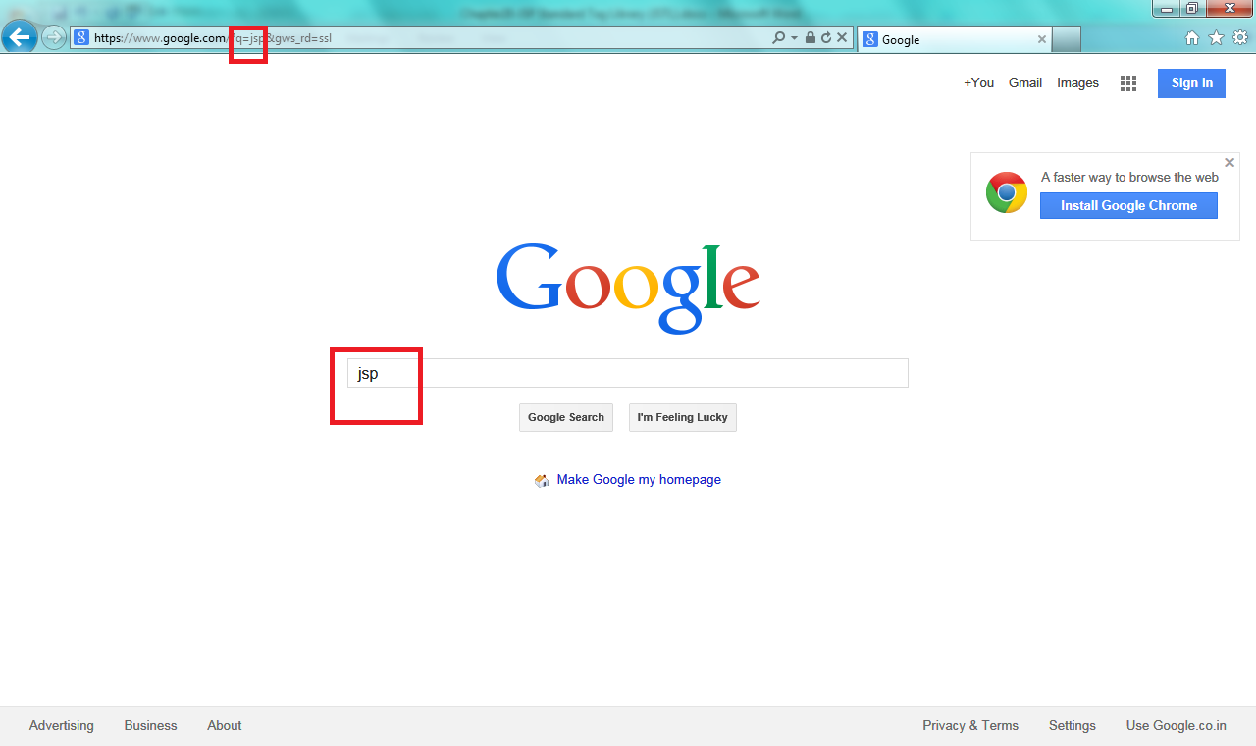Click the address bar search magnifier icon
Image resolution: width=1256 pixels, height=746 pixels.
[778, 38]
